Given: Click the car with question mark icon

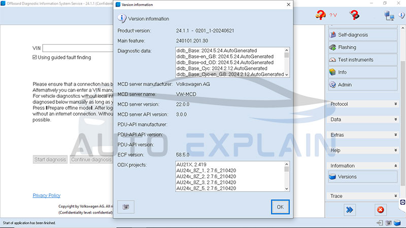Looking at the screenshot, I should coord(321,15).
